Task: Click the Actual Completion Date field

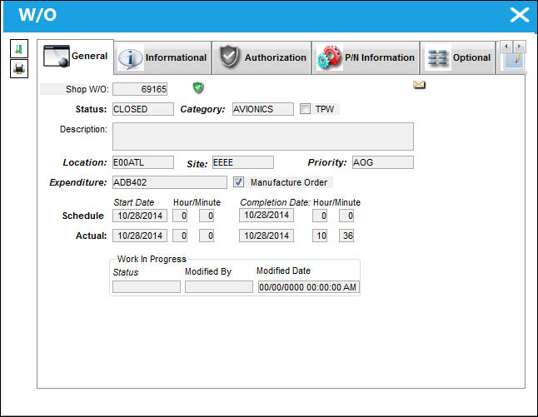Action: click(267, 236)
